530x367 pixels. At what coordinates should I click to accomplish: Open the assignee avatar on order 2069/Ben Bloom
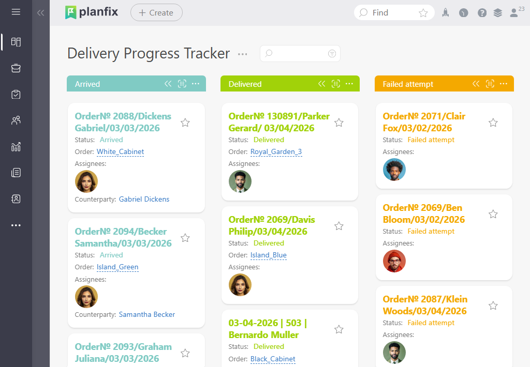coord(394,261)
